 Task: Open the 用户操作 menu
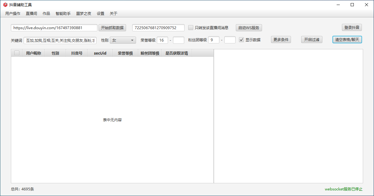(13, 14)
